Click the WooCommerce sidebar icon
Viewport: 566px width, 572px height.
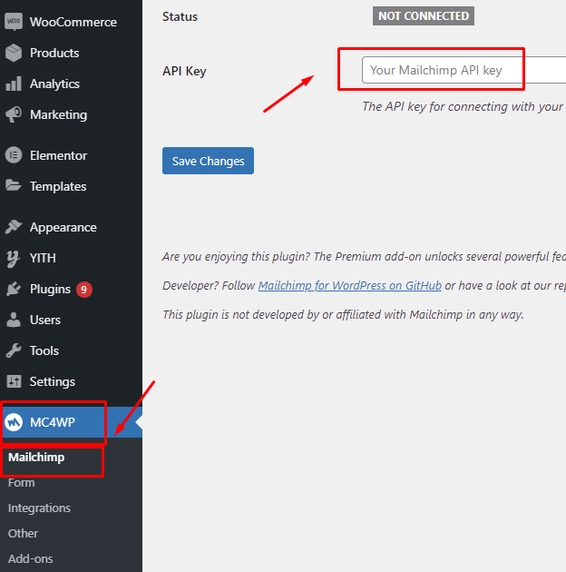(14, 22)
